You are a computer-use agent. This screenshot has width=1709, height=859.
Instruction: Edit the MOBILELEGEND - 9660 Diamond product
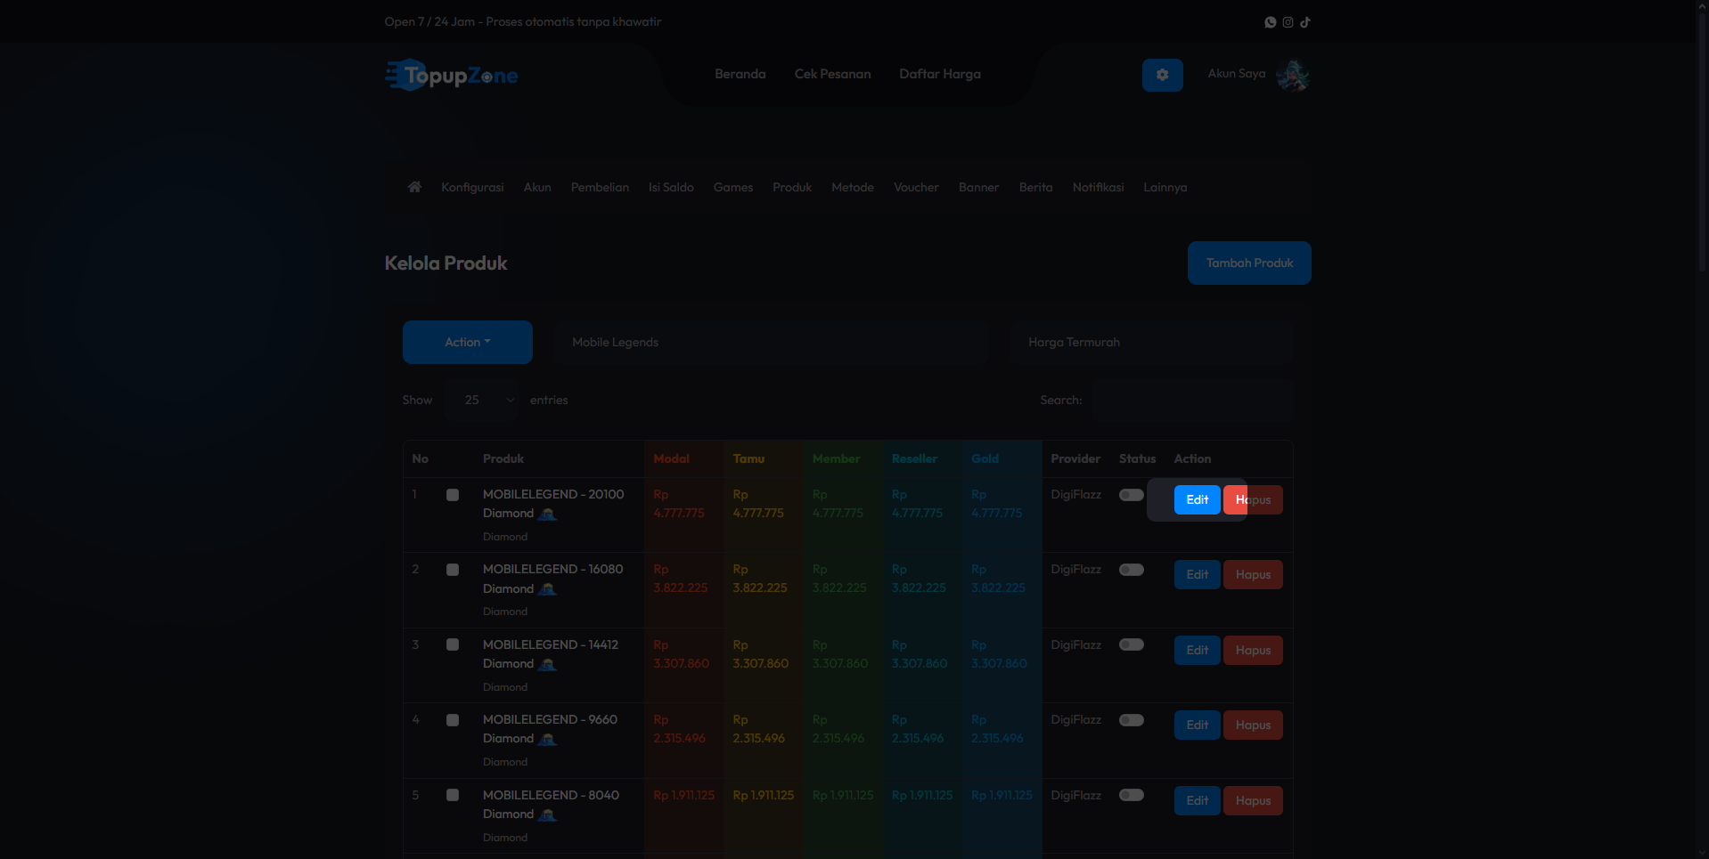coord(1198,725)
